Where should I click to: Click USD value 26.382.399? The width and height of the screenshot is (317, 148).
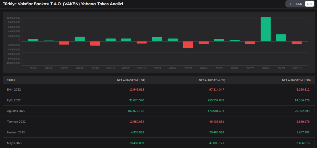click(x=302, y=111)
